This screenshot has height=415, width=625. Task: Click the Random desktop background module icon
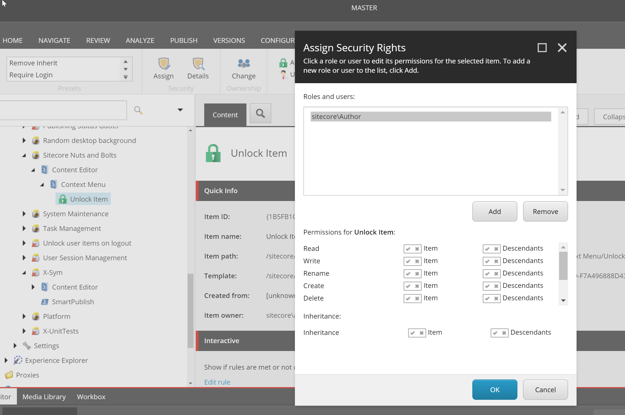[36, 140]
